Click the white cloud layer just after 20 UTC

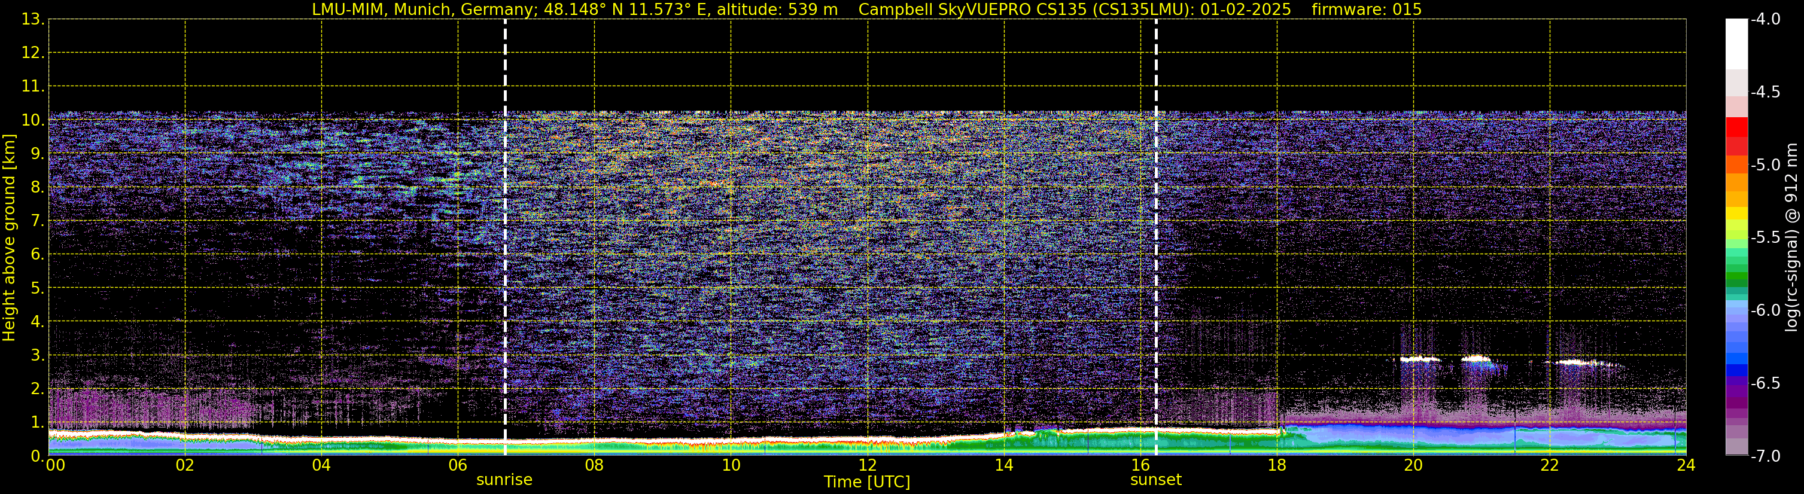tap(1419, 359)
